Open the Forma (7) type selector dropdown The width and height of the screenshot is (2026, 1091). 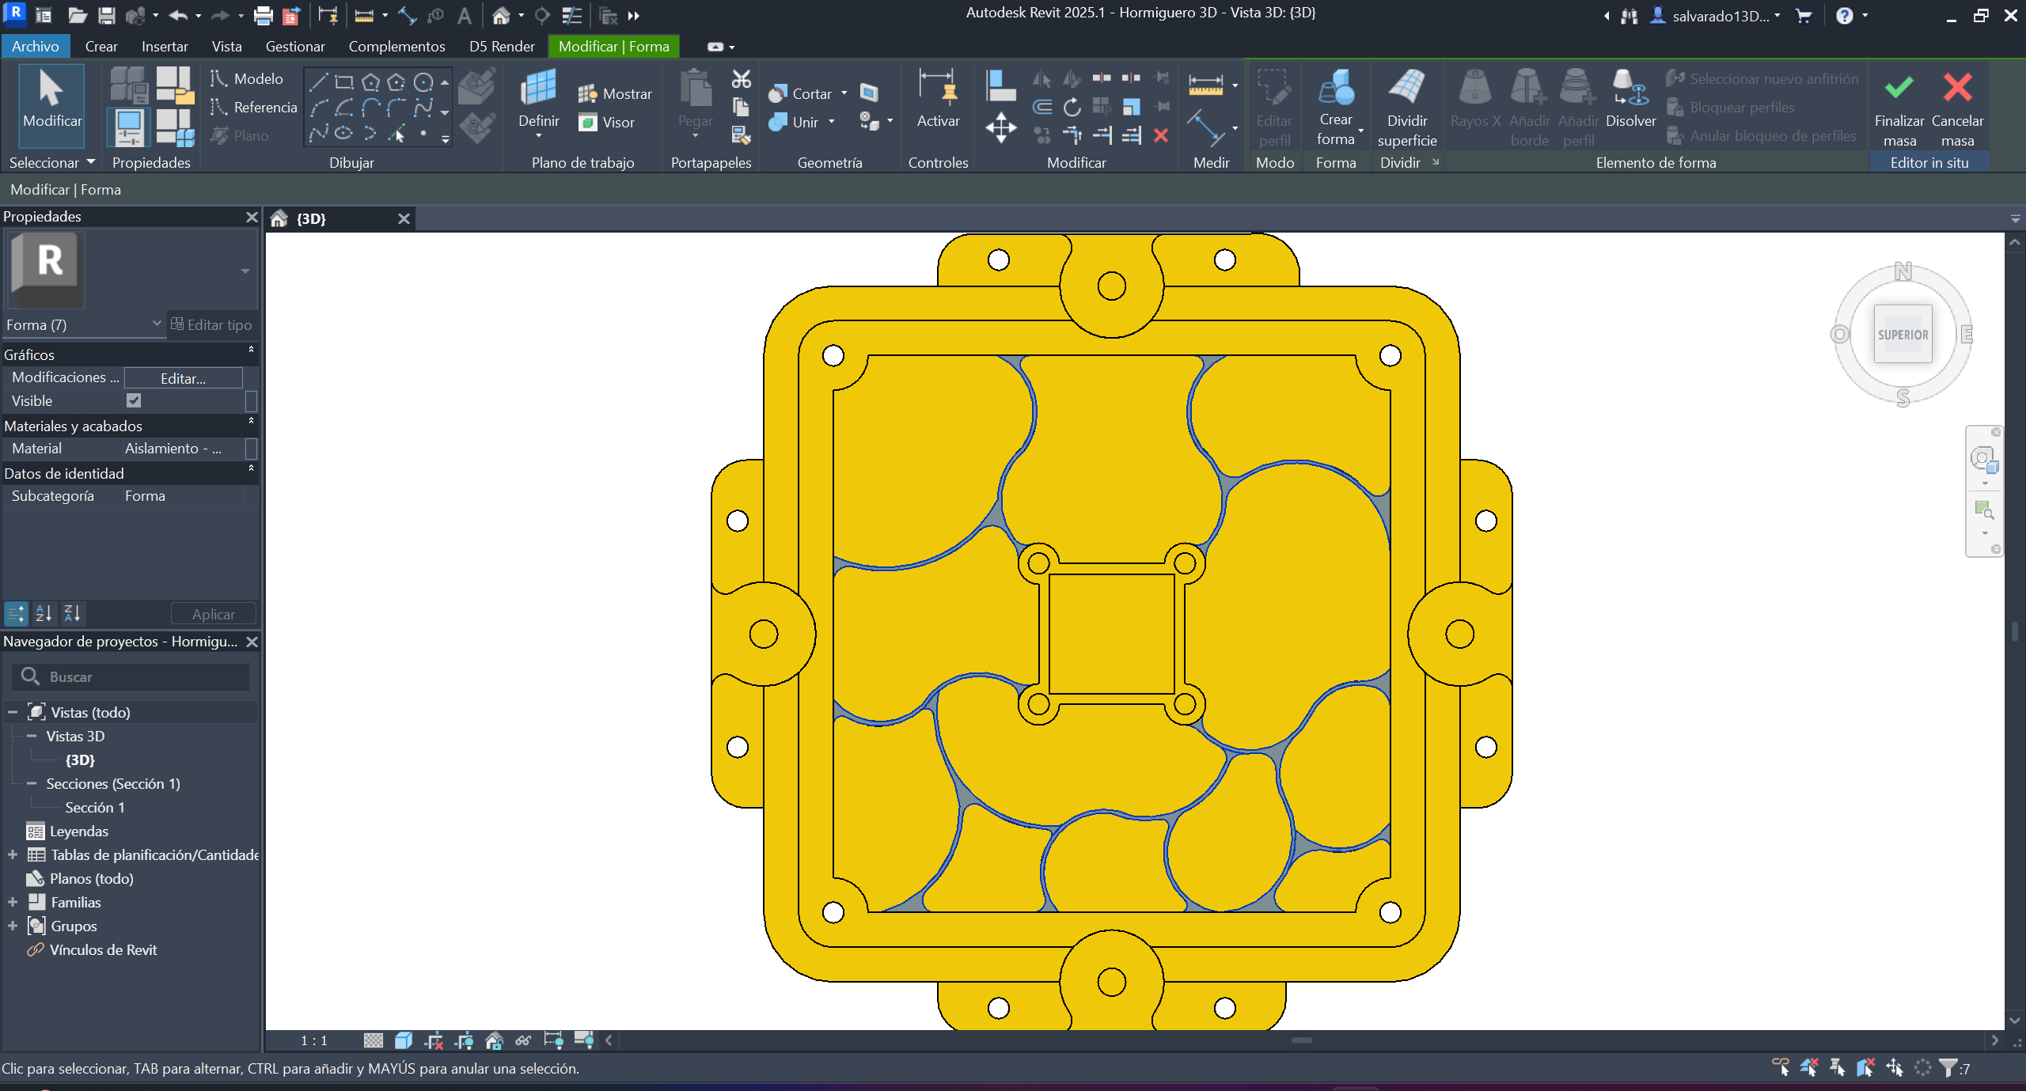point(156,324)
